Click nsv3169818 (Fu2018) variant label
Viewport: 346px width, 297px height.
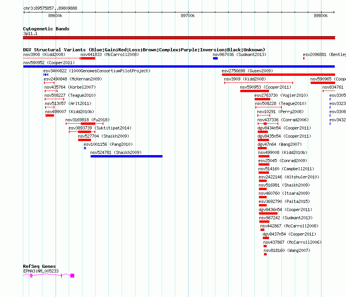point(87,120)
